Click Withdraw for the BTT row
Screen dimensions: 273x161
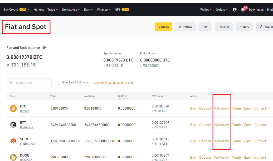pyautogui.click(x=221, y=125)
